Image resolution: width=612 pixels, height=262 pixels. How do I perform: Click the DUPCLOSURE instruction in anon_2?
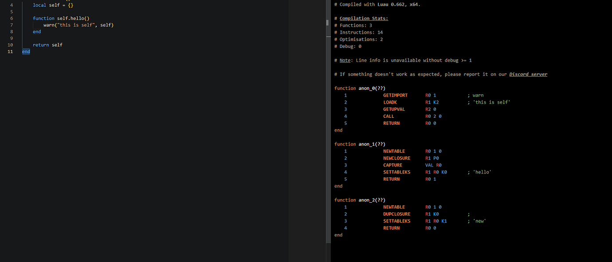396,214
